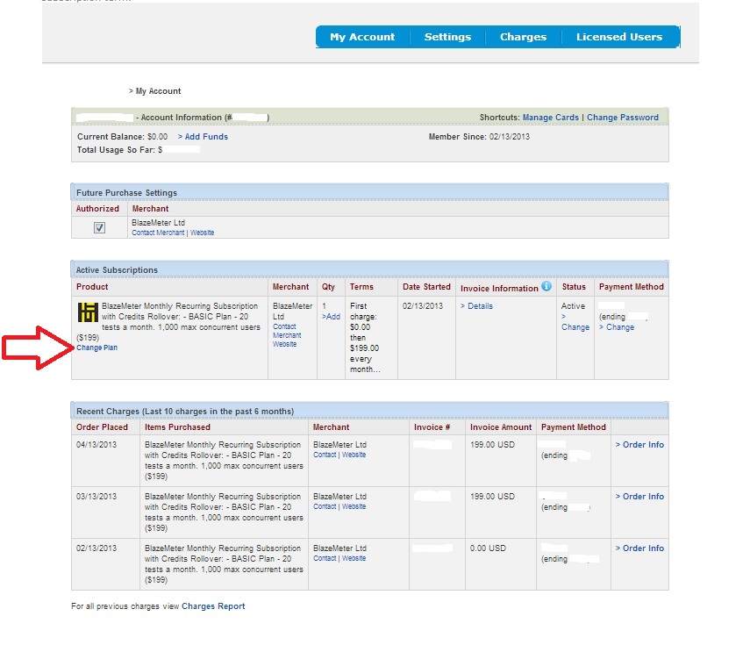750x645 pixels.
Task: Click the 199.00 USD amount for 04/13/2013
Action: click(493, 445)
